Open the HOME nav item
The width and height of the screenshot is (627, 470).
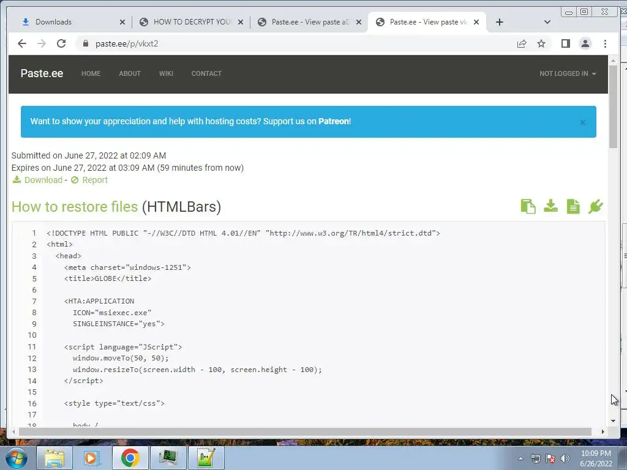tap(91, 73)
